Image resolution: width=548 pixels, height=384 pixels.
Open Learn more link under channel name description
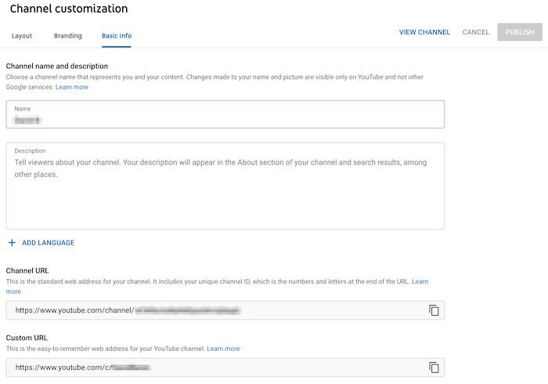[x=72, y=87]
